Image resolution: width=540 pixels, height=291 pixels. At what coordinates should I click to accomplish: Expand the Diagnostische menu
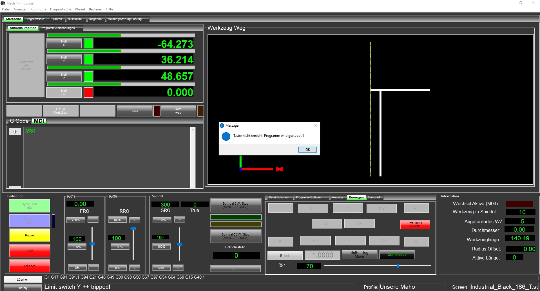pyautogui.click(x=60, y=9)
